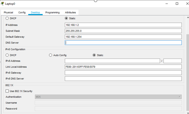
Task: Choose Static under IPv6 Configuration
Action: [x=94, y=55]
